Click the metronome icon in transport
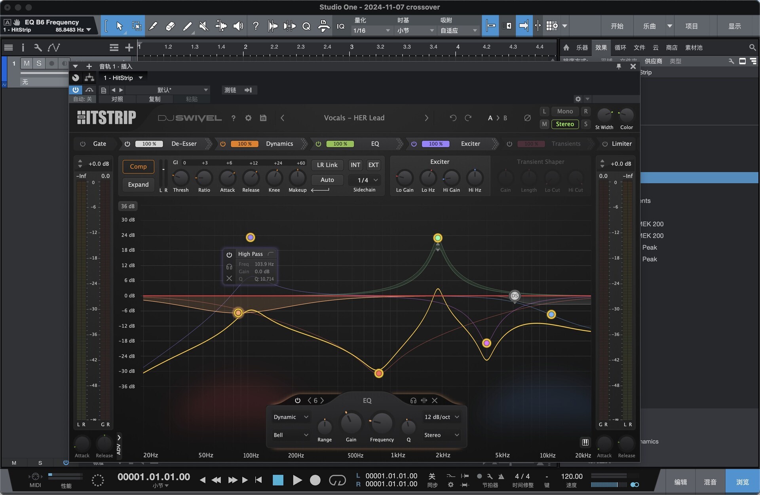Screen dimensions: 760x495 pyautogui.click(x=501, y=476)
